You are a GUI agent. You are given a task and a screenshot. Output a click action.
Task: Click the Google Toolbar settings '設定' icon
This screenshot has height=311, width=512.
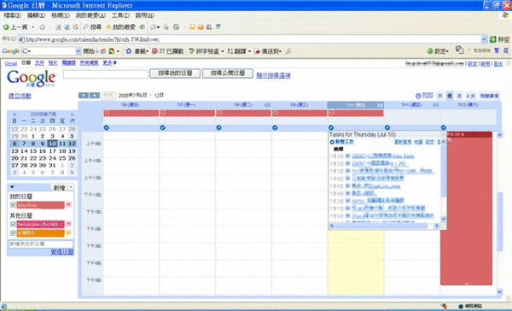(430, 51)
